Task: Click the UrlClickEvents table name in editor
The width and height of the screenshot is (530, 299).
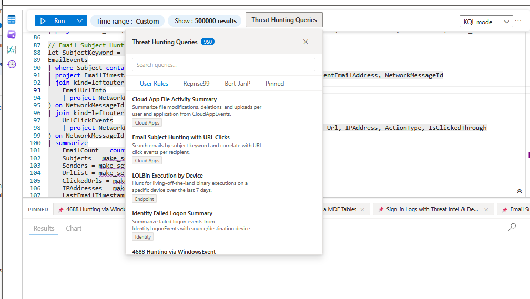Action: click(x=87, y=120)
